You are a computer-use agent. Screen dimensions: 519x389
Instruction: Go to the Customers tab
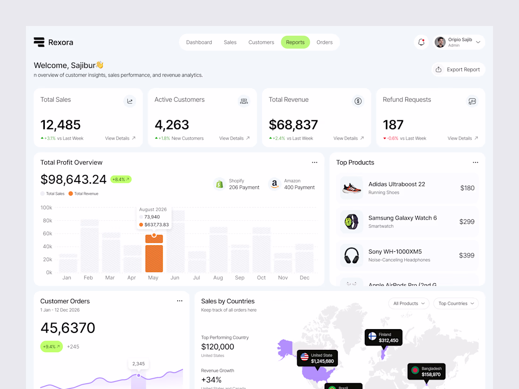point(261,42)
